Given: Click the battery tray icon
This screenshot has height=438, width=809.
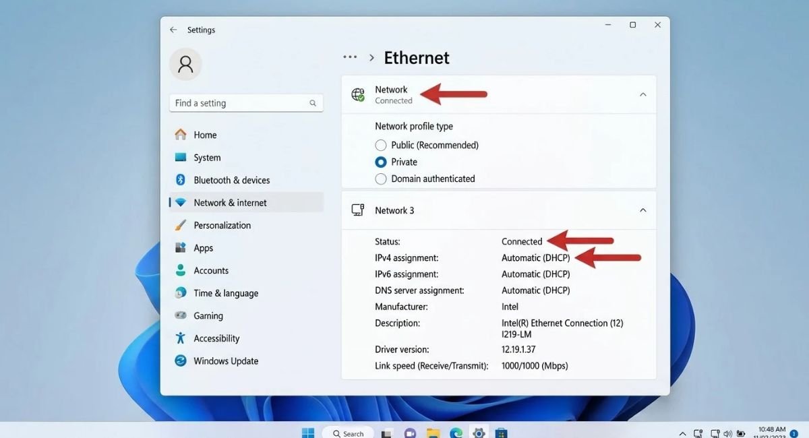Looking at the screenshot, I should point(741,433).
